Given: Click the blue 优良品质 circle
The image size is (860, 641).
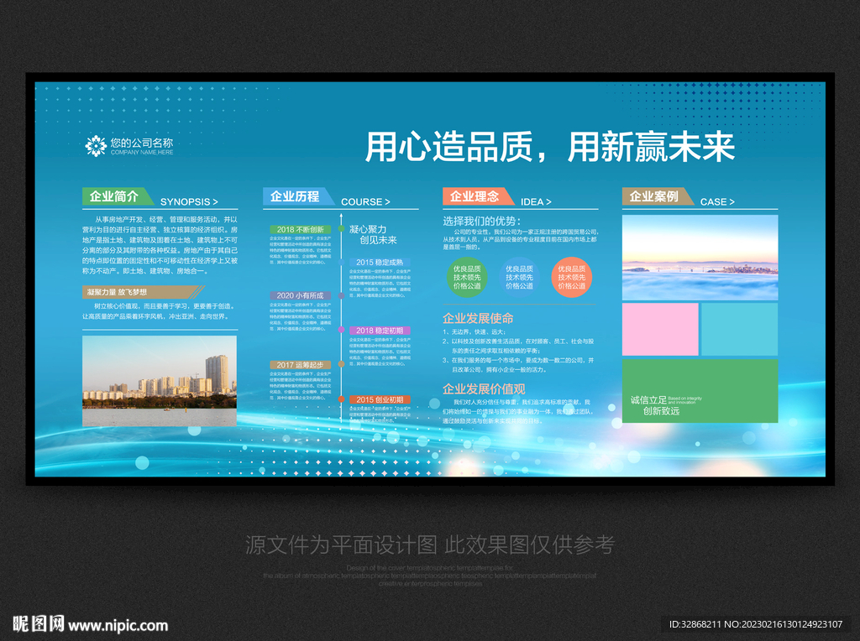Looking at the screenshot, I should 519,277.
